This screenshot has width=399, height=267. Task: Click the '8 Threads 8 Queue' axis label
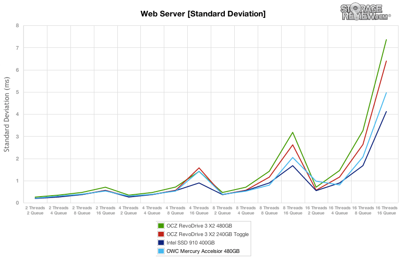269,211
